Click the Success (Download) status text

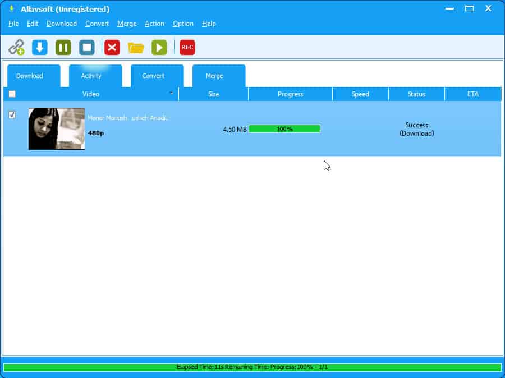[417, 129]
